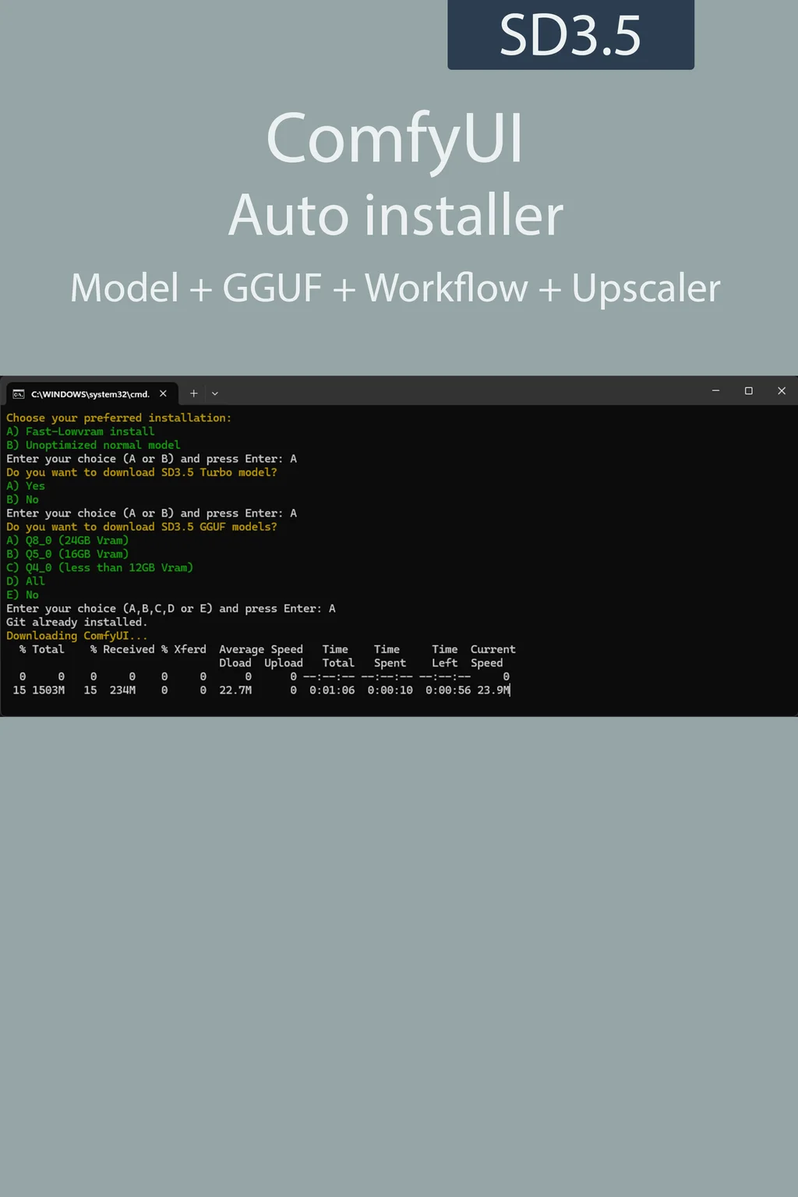Click the 'A) Q8_0 (24GB Vram)' line
Image resolution: width=798 pixels, height=1197 pixels.
tap(67, 541)
